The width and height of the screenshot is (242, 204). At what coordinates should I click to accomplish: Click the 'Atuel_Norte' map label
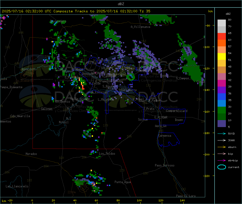tap(128, 90)
